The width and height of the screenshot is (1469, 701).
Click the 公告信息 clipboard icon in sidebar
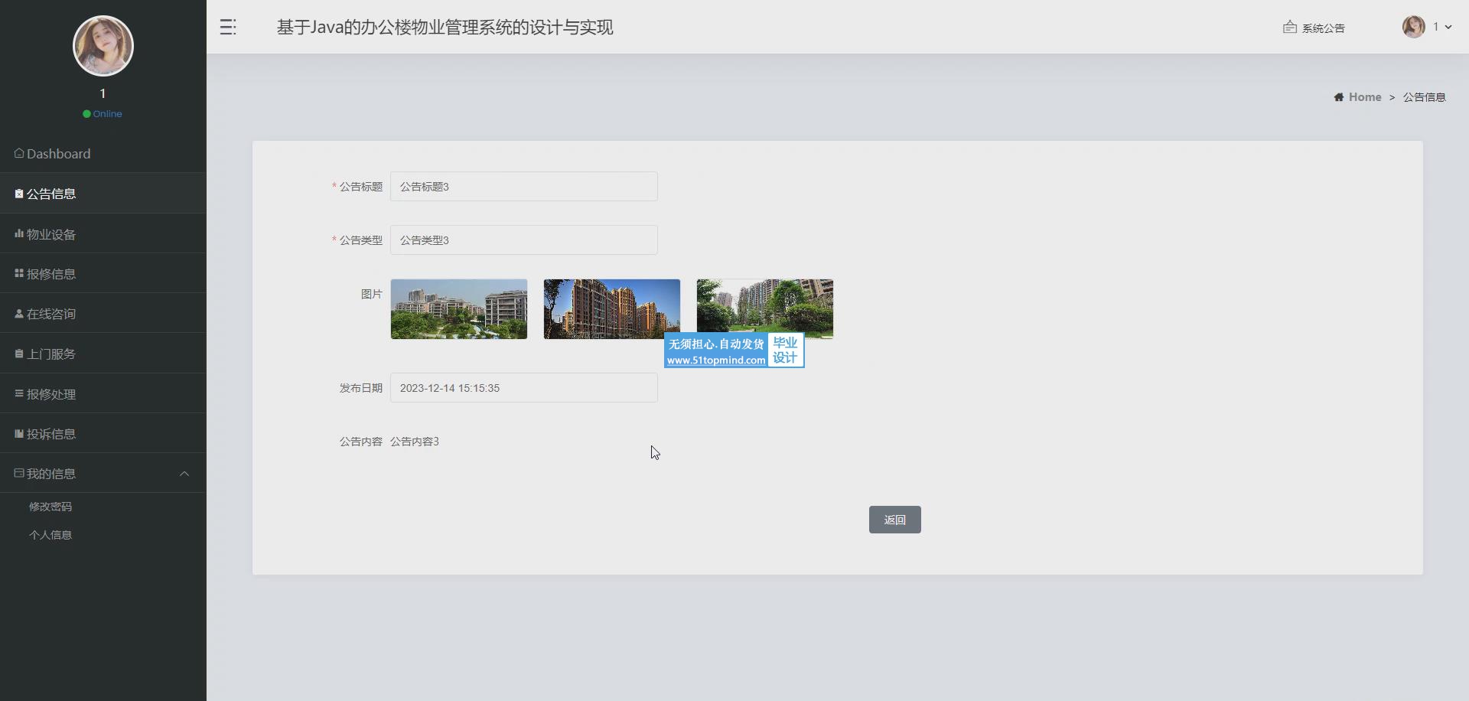pos(19,194)
